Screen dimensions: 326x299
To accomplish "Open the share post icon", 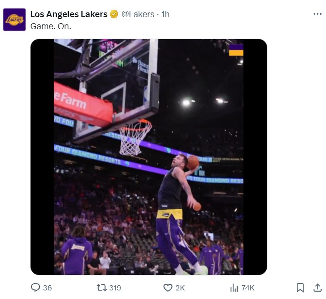I will [317, 287].
